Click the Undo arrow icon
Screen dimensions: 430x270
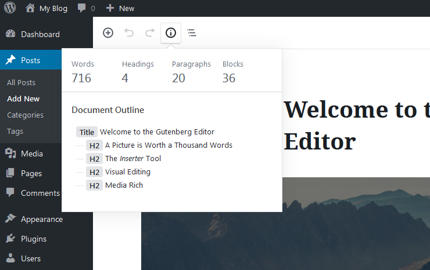pos(129,33)
